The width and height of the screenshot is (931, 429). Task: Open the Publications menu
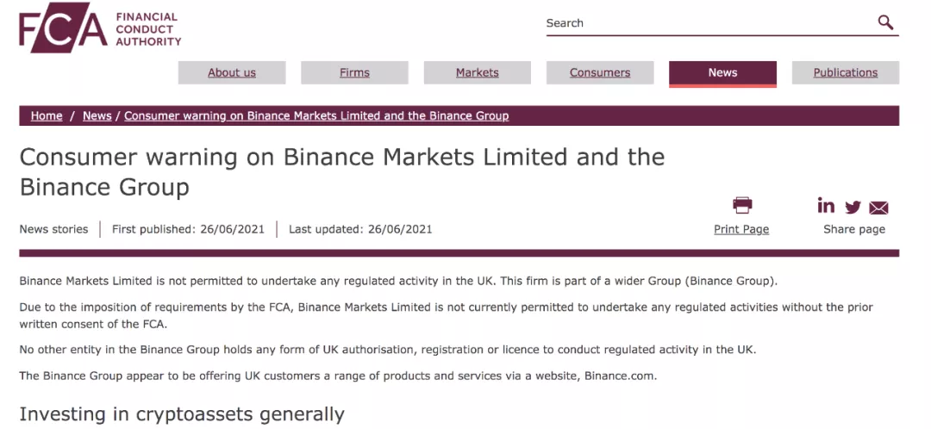pyautogui.click(x=845, y=72)
